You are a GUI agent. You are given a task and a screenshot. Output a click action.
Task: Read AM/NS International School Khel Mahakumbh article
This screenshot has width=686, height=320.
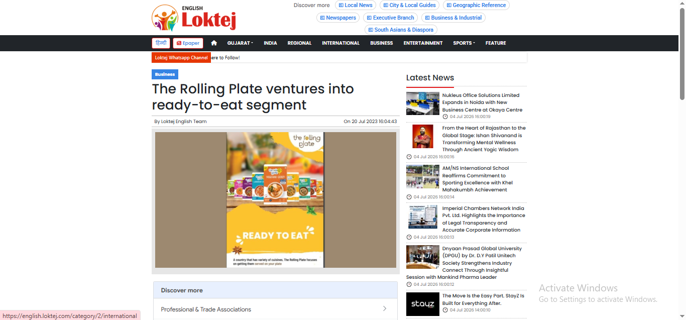click(x=477, y=179)
